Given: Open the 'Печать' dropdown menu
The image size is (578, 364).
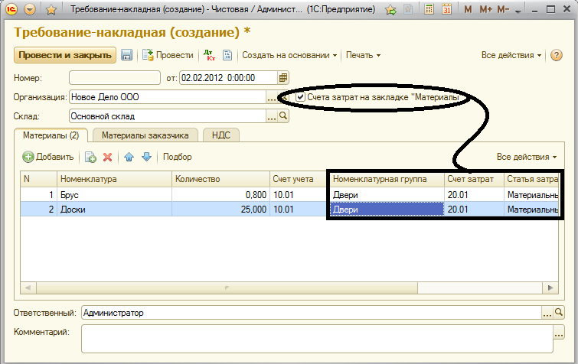Looking at the screenshot, I should (x=363, y=55).
